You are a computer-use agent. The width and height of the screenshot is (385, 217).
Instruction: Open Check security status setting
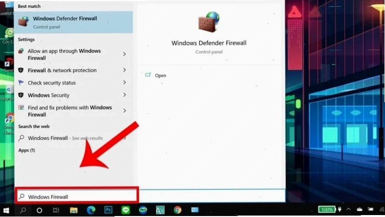click(x=73, y=83)
